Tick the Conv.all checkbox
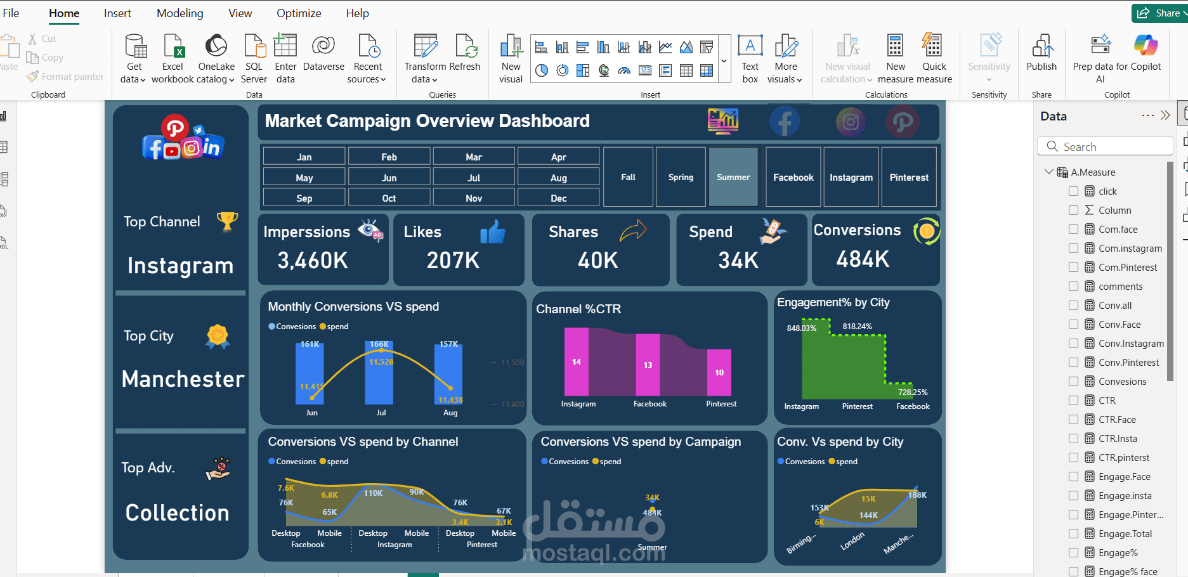The height and width of the screenshot is (577, 1188). (1073, 305)
